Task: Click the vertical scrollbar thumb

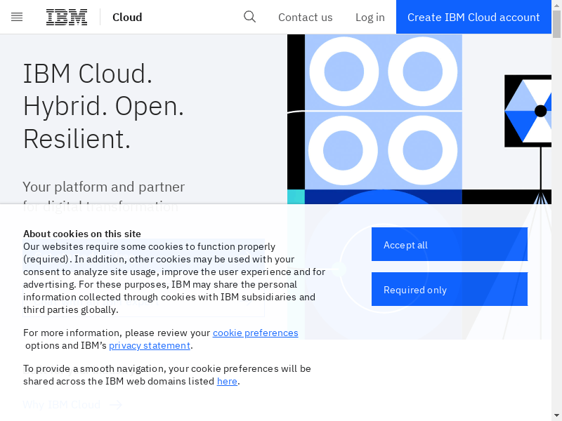Action: 556,24
